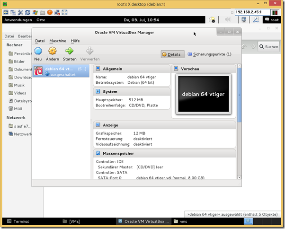The image size is (285, 229).
Task: Click the VNC connection options icon
Action: [x=6, y=12]
